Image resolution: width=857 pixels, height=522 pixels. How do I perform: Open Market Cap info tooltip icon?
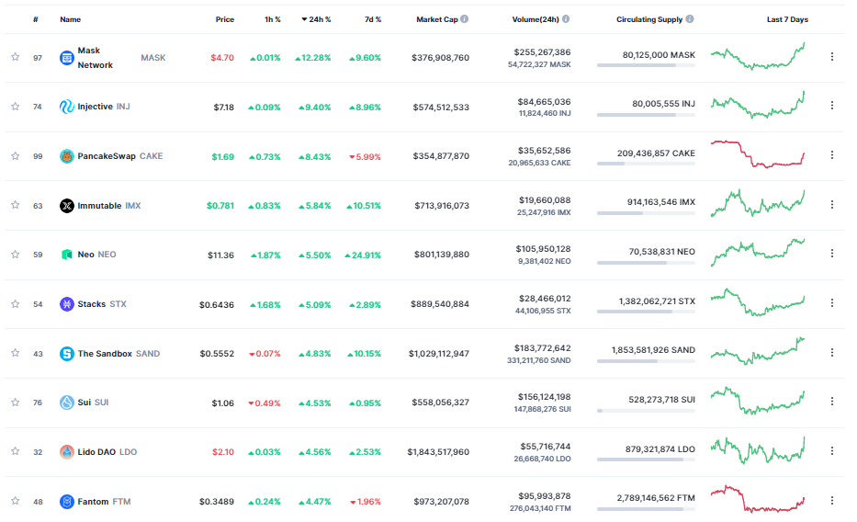point(464,19)
